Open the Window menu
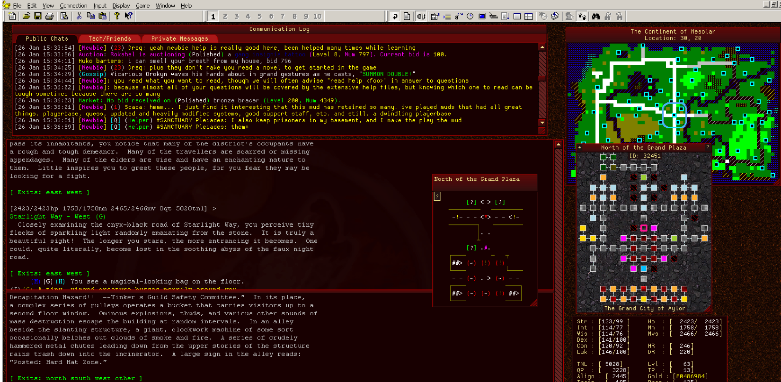 click(x=165, y=6)
